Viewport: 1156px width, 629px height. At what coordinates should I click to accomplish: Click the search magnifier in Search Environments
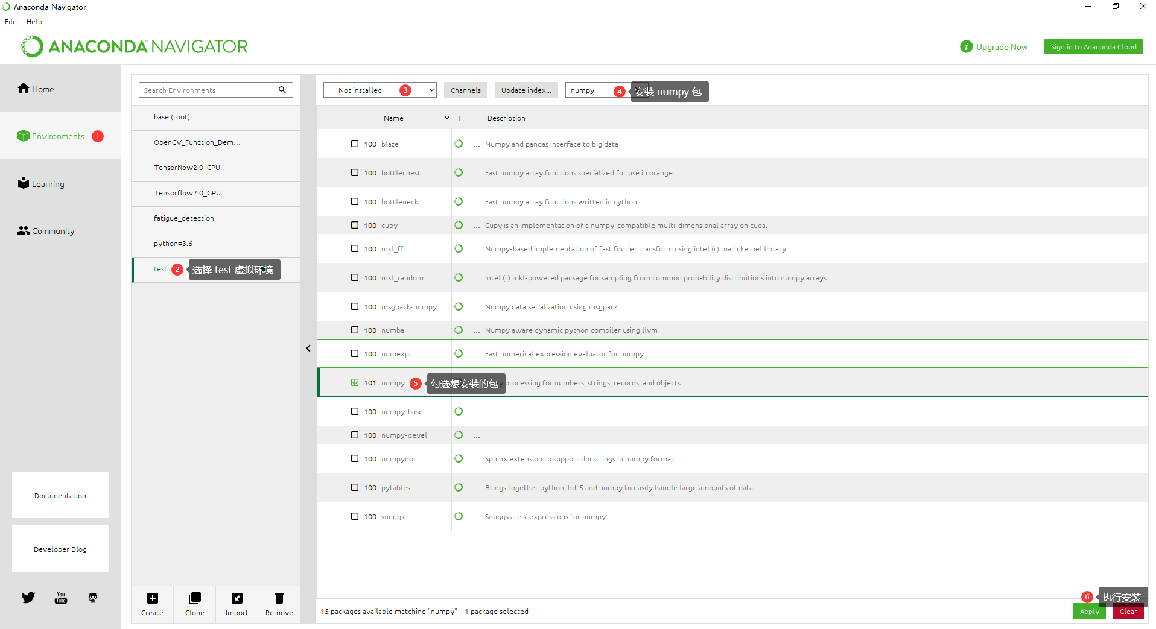coord(282,90)
